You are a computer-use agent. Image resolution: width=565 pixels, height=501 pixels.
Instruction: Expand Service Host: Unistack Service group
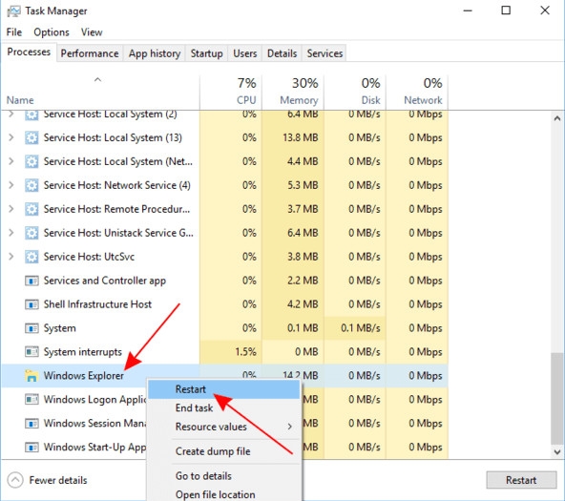tap(11, 233)
